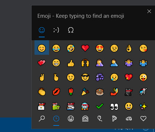Viewport: 155px width, 132px height.
Task: Switch to food and plants pizza category
Action: [x=114, y=119]
